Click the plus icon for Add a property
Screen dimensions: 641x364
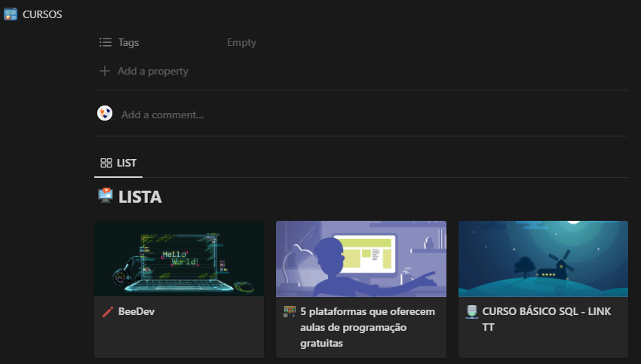click(x=105, y=71)
